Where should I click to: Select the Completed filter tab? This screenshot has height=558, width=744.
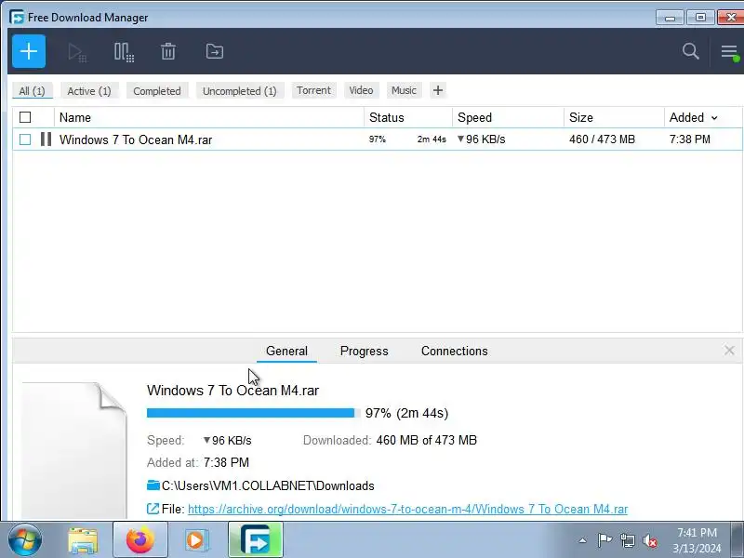[157, 90]
